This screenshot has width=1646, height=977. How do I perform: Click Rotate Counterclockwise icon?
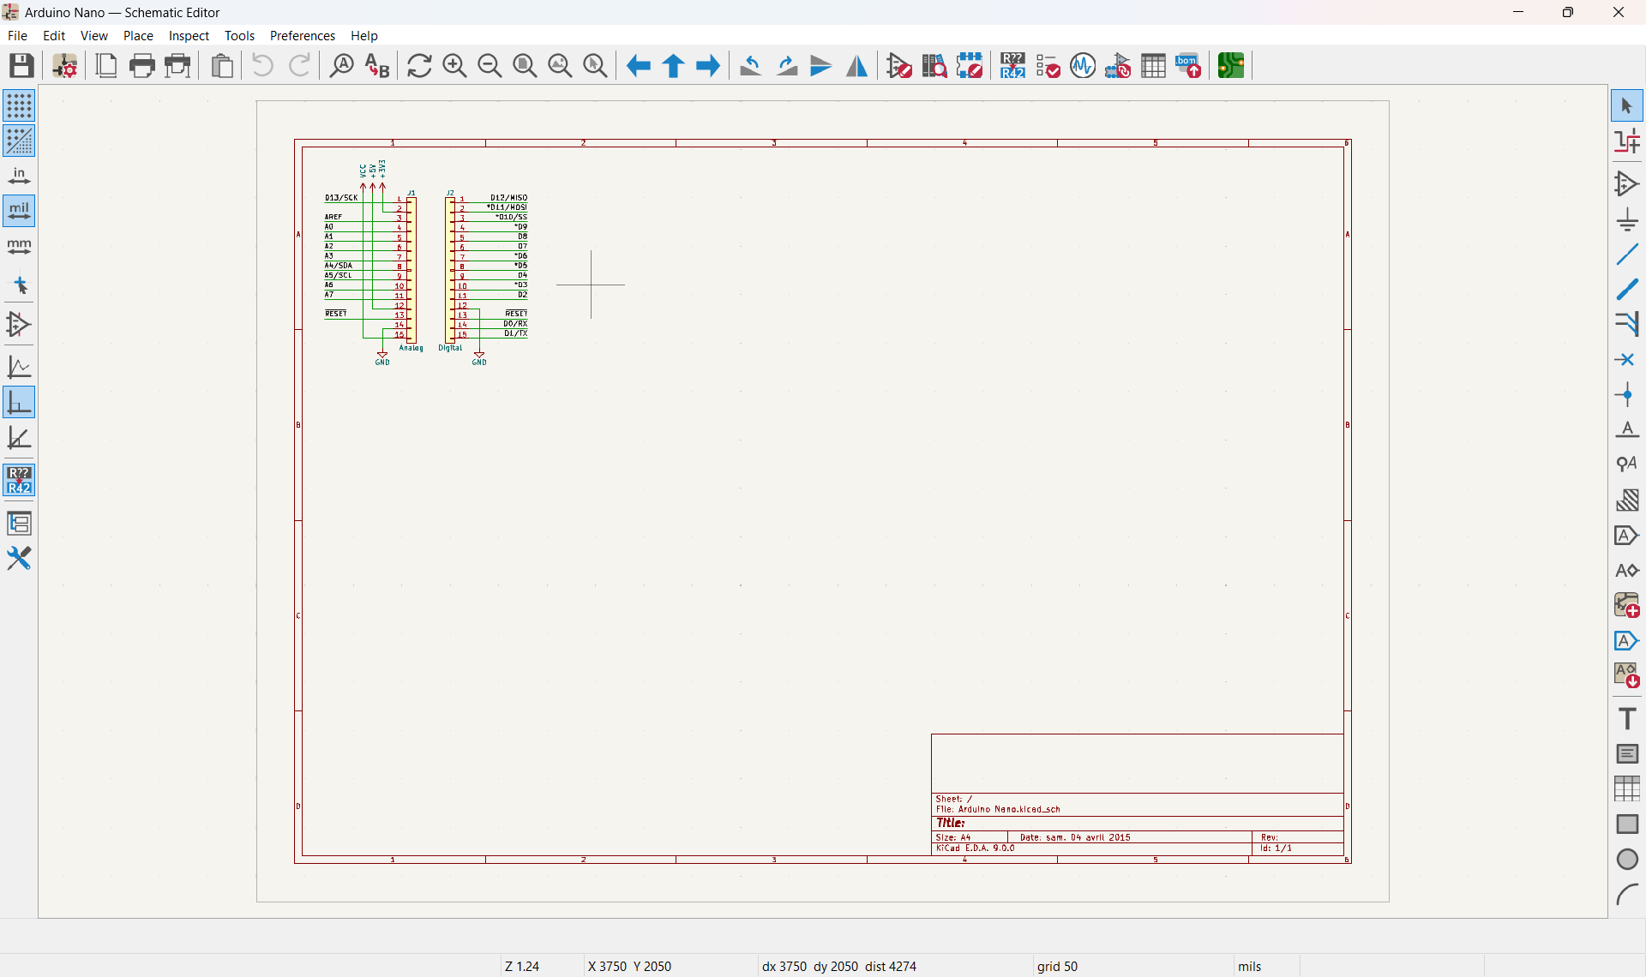tap(751, 66)
